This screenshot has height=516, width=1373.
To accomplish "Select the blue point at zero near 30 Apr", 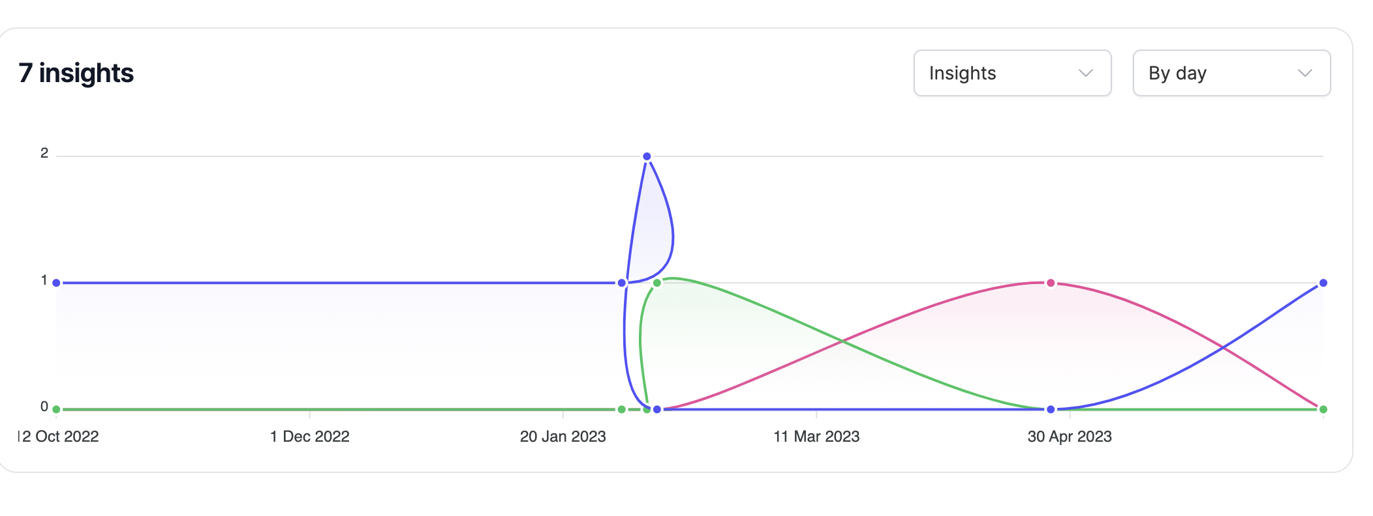I will coord(1049,408).
